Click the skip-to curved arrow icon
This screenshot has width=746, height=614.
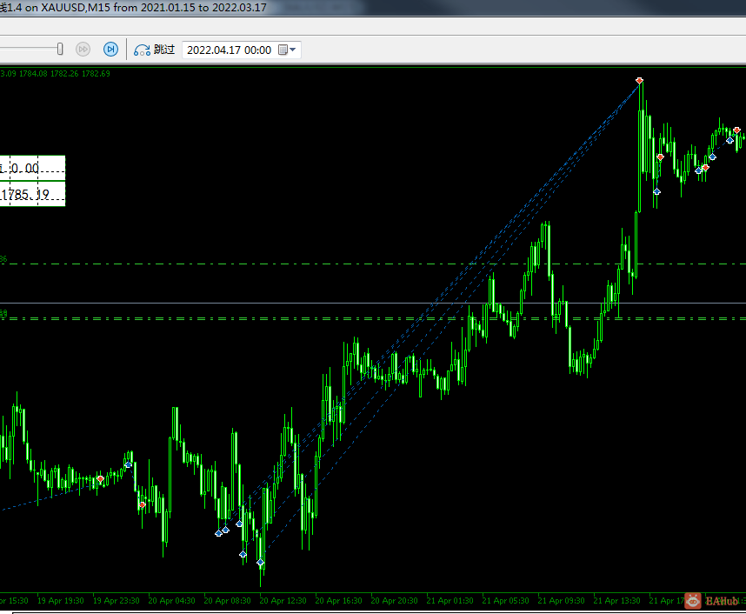tap(142, 50)
